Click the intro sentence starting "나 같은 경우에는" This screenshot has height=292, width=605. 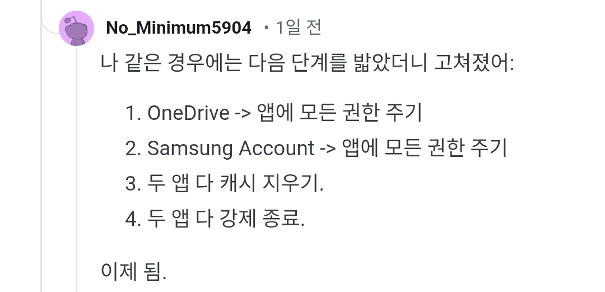[x=307, y=62]
